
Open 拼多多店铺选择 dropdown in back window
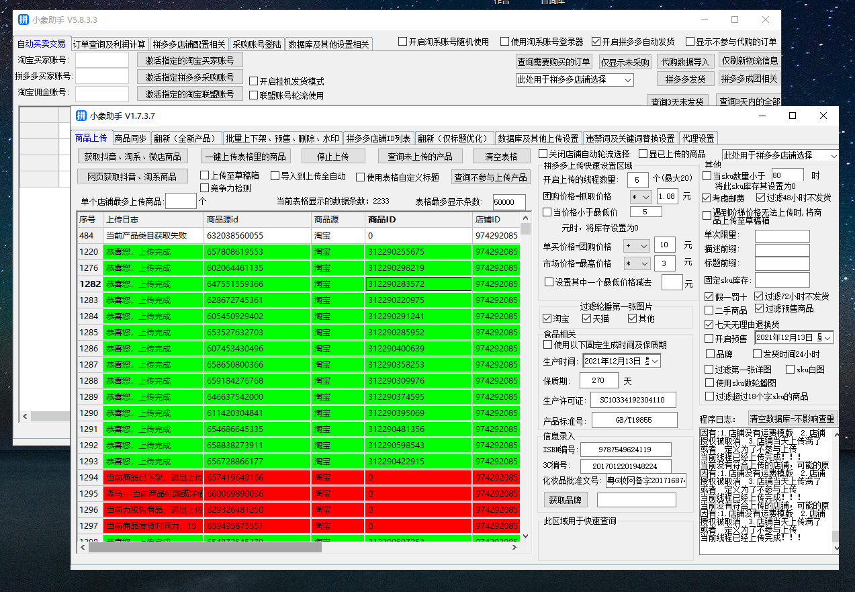[574, 79]
